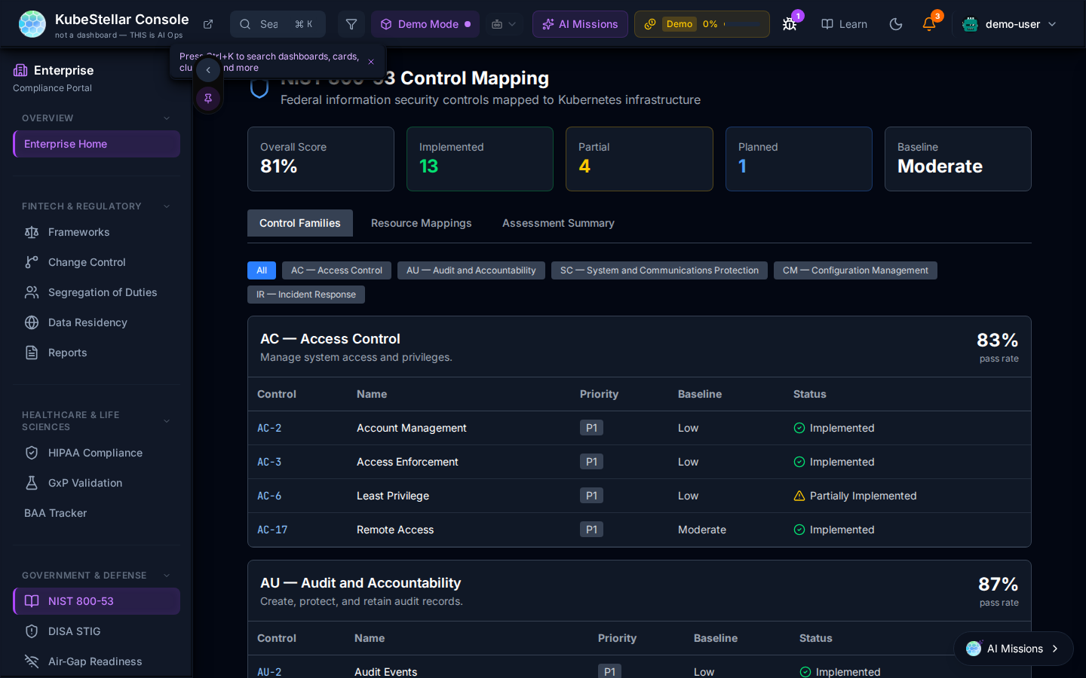Click the bug report icon in header
The width and height of the screenshot is (1086, 678).
click(x=790, y=24)
